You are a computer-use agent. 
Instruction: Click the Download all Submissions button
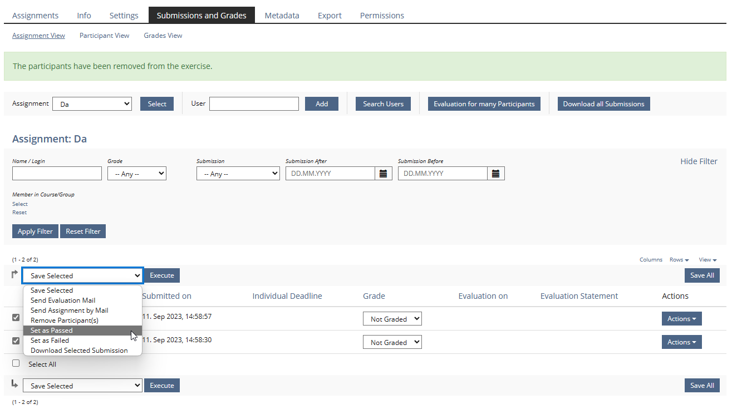click(x=603, y=104)
